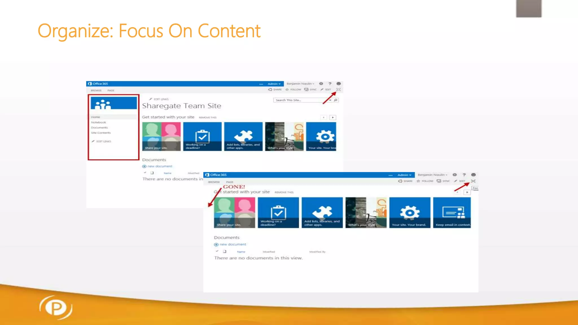The width and height of the screenshot is (578, 325).
Task: Click the help question mark in the focus-mode screenshot
Action: point(464,175)
